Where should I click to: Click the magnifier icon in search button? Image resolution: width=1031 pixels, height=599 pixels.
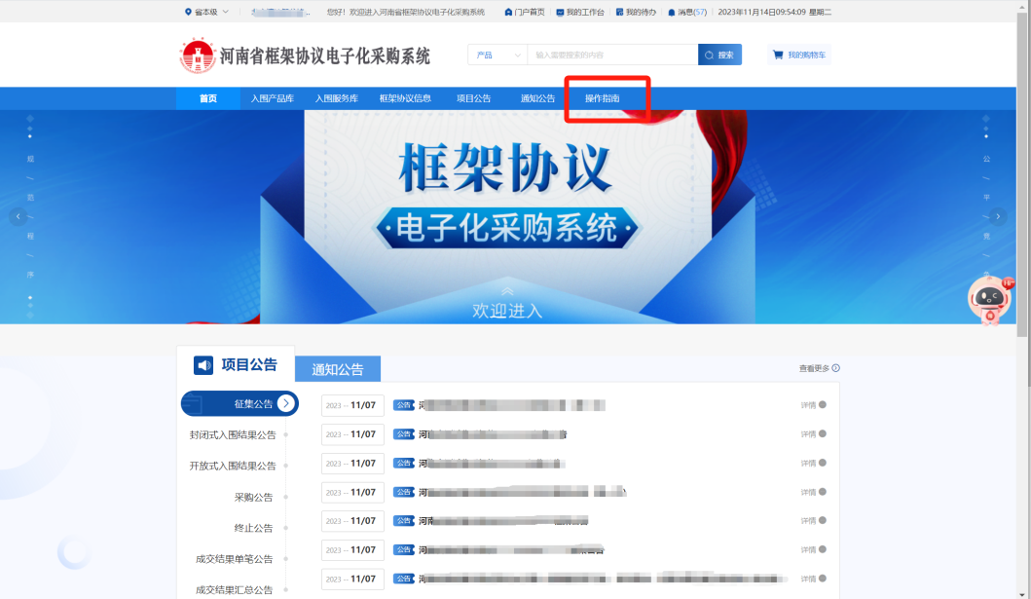(x=709, y=56)
